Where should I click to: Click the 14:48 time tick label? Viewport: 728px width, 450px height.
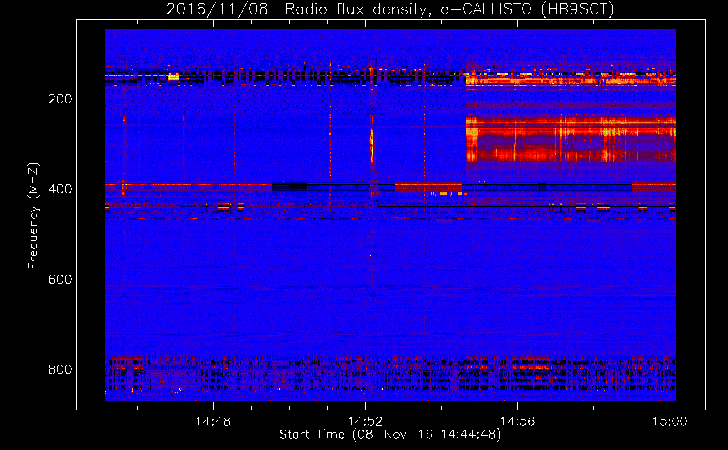pyautogui.click(x=213, y=421)
